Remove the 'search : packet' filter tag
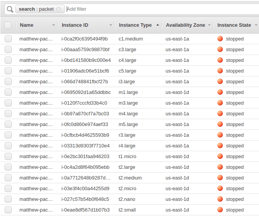Screen dimensions: 259x223 coord(58,9)
